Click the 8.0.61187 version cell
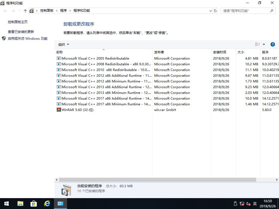The width and height of the screenshot is (279, 209). [269, 58]
